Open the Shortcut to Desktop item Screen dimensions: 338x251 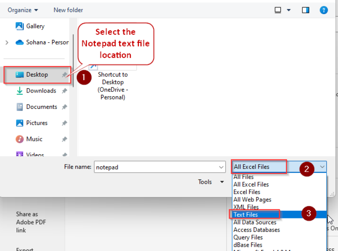pyautogui.click(x=113, y=81)
